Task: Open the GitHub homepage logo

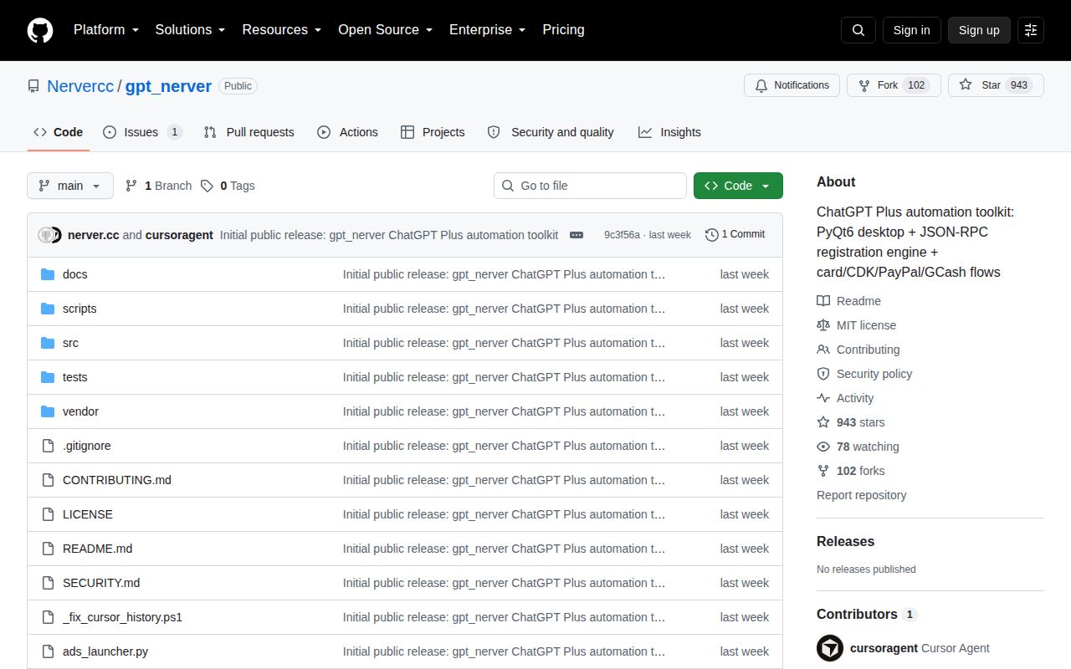Action: pyautogui.click(x=40, y=30)
